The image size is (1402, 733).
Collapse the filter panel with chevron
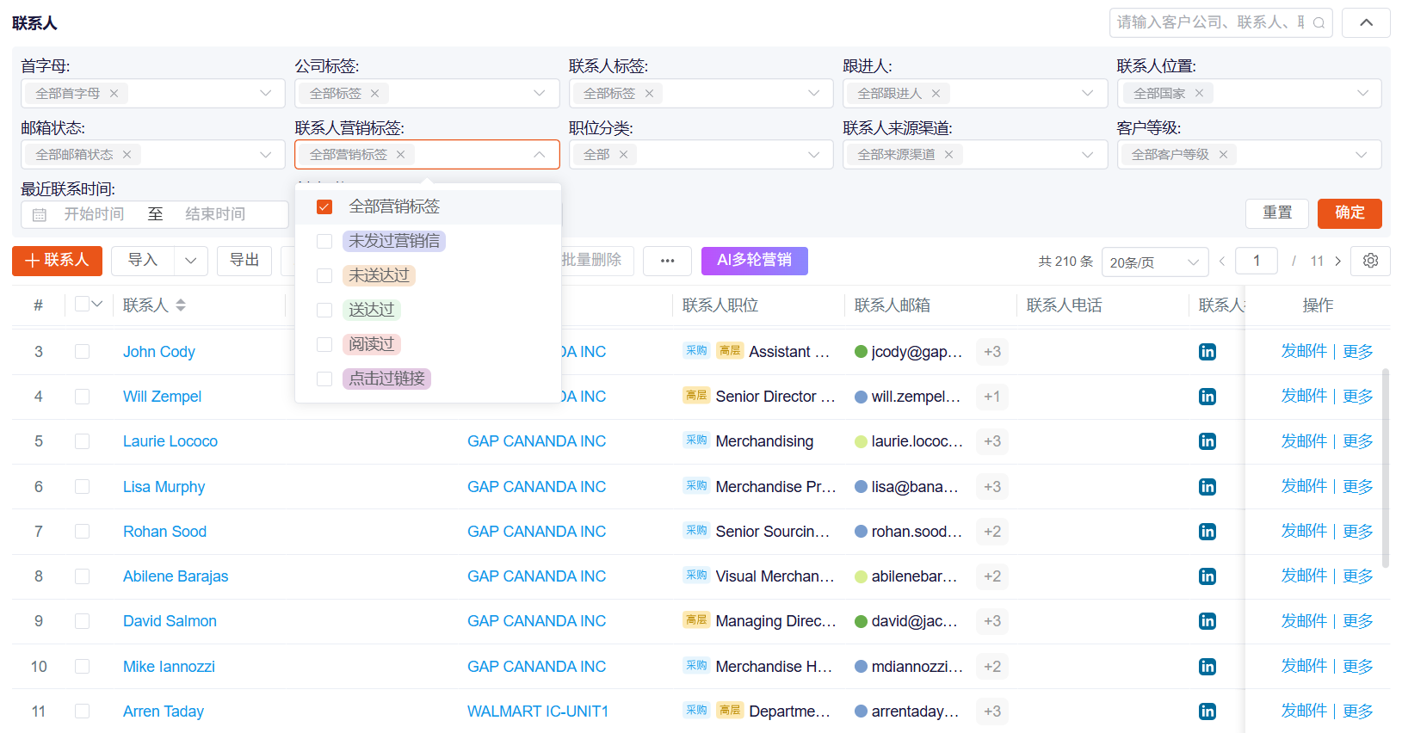pyautogui.click(x=1366, y=23)
